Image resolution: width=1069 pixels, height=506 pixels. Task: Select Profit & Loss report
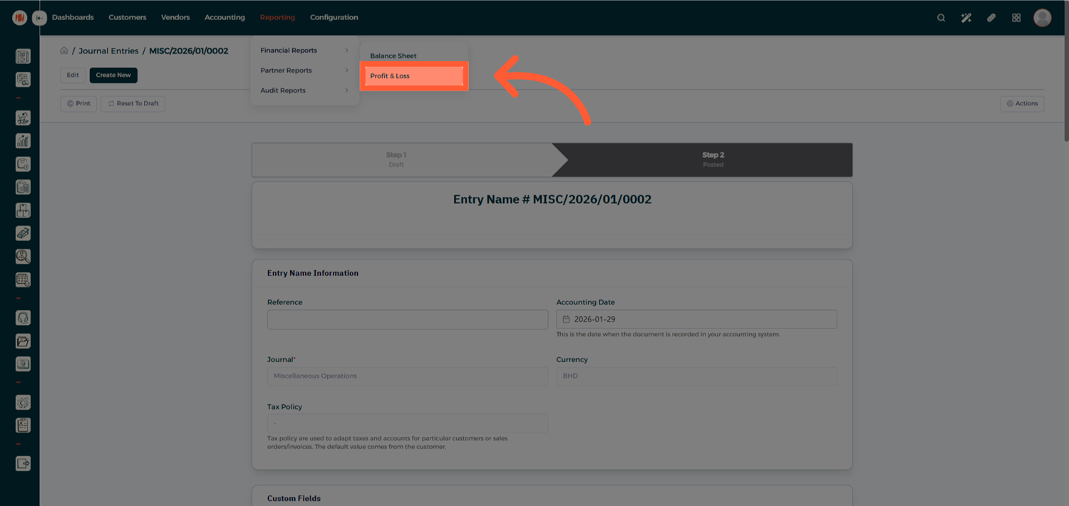pyautogui.click(x=413, y=76)
